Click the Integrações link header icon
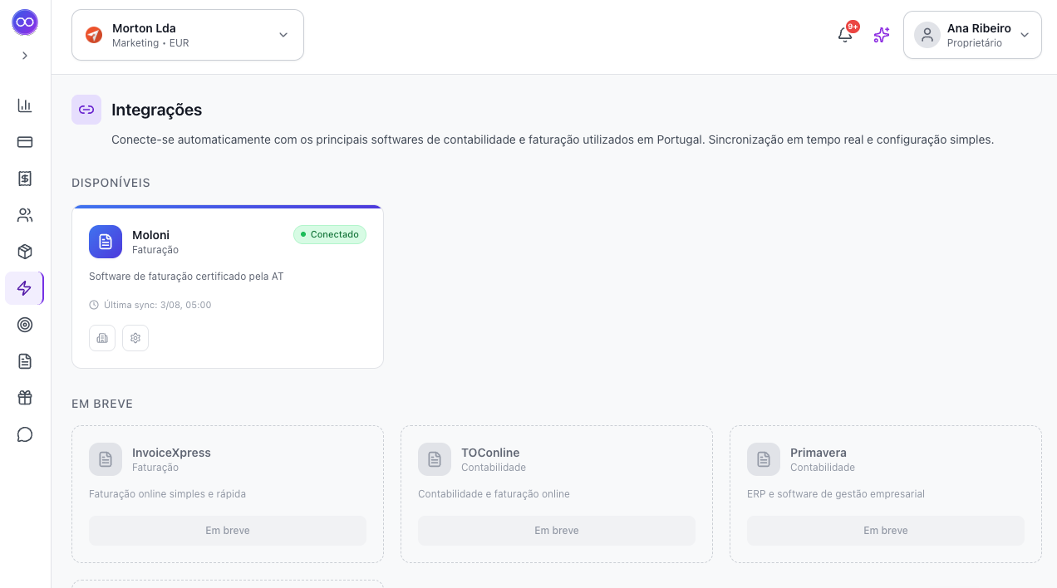Screen dimensions: 1057x588 (x=86, y=110)
